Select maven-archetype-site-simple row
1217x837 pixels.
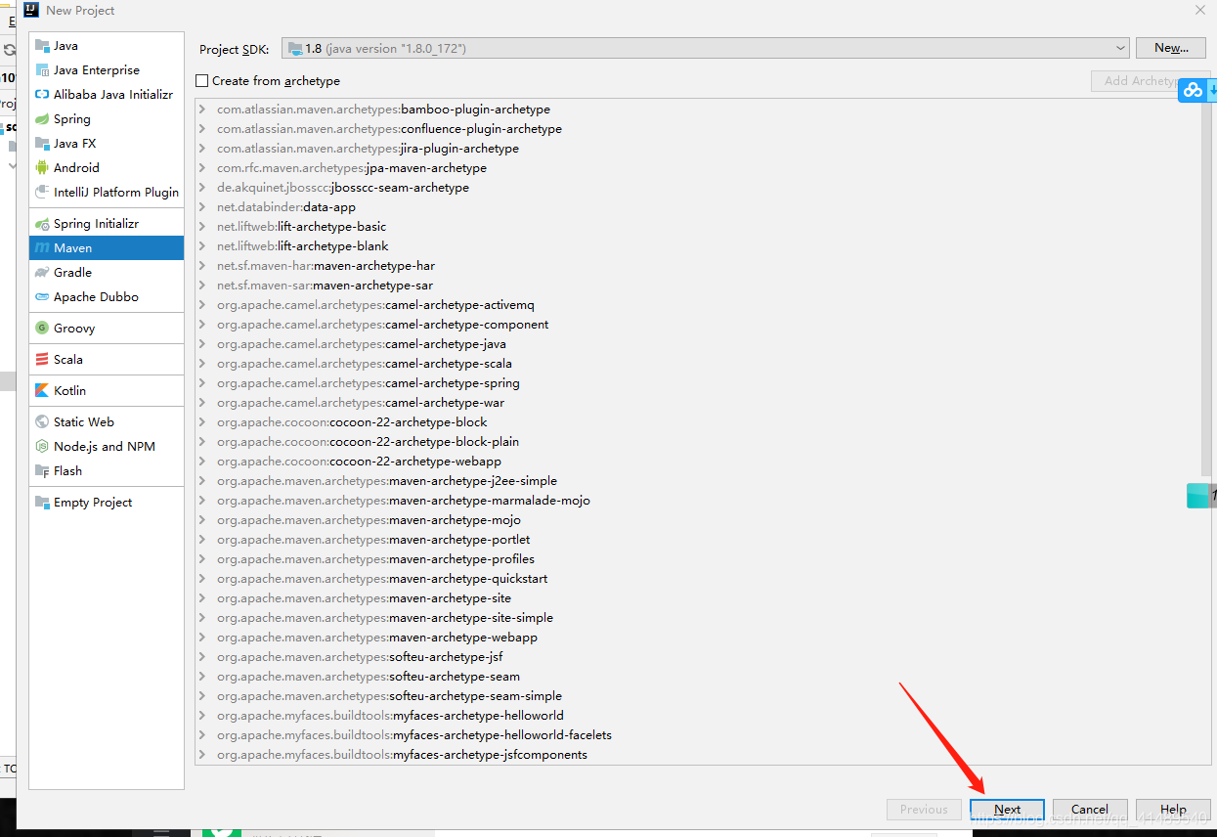pos(698,618)
